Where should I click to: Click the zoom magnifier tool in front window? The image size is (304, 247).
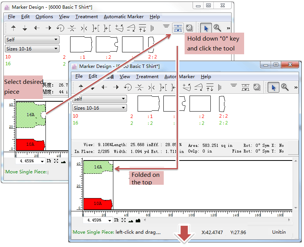tap(285, 87)
